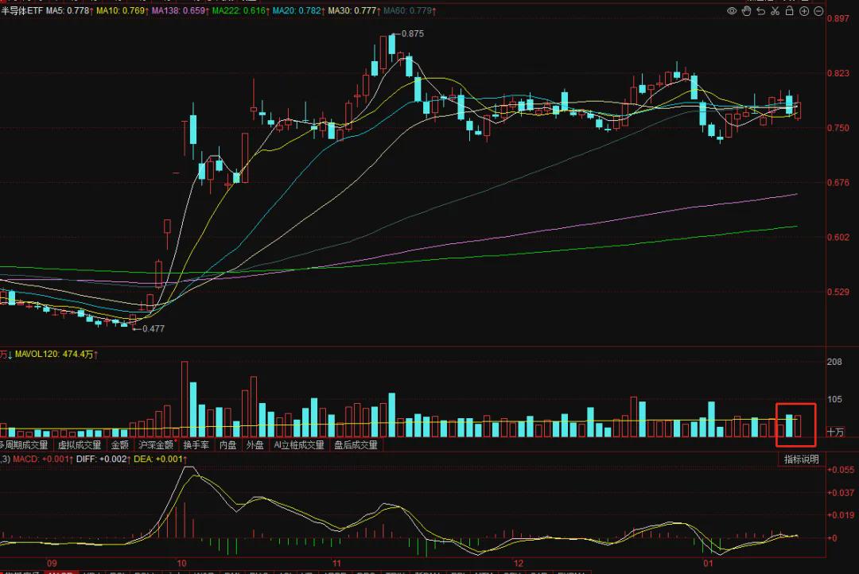Click the 0.529 price axis label
This screenshot has height=574, width=859.
point(838,292)
